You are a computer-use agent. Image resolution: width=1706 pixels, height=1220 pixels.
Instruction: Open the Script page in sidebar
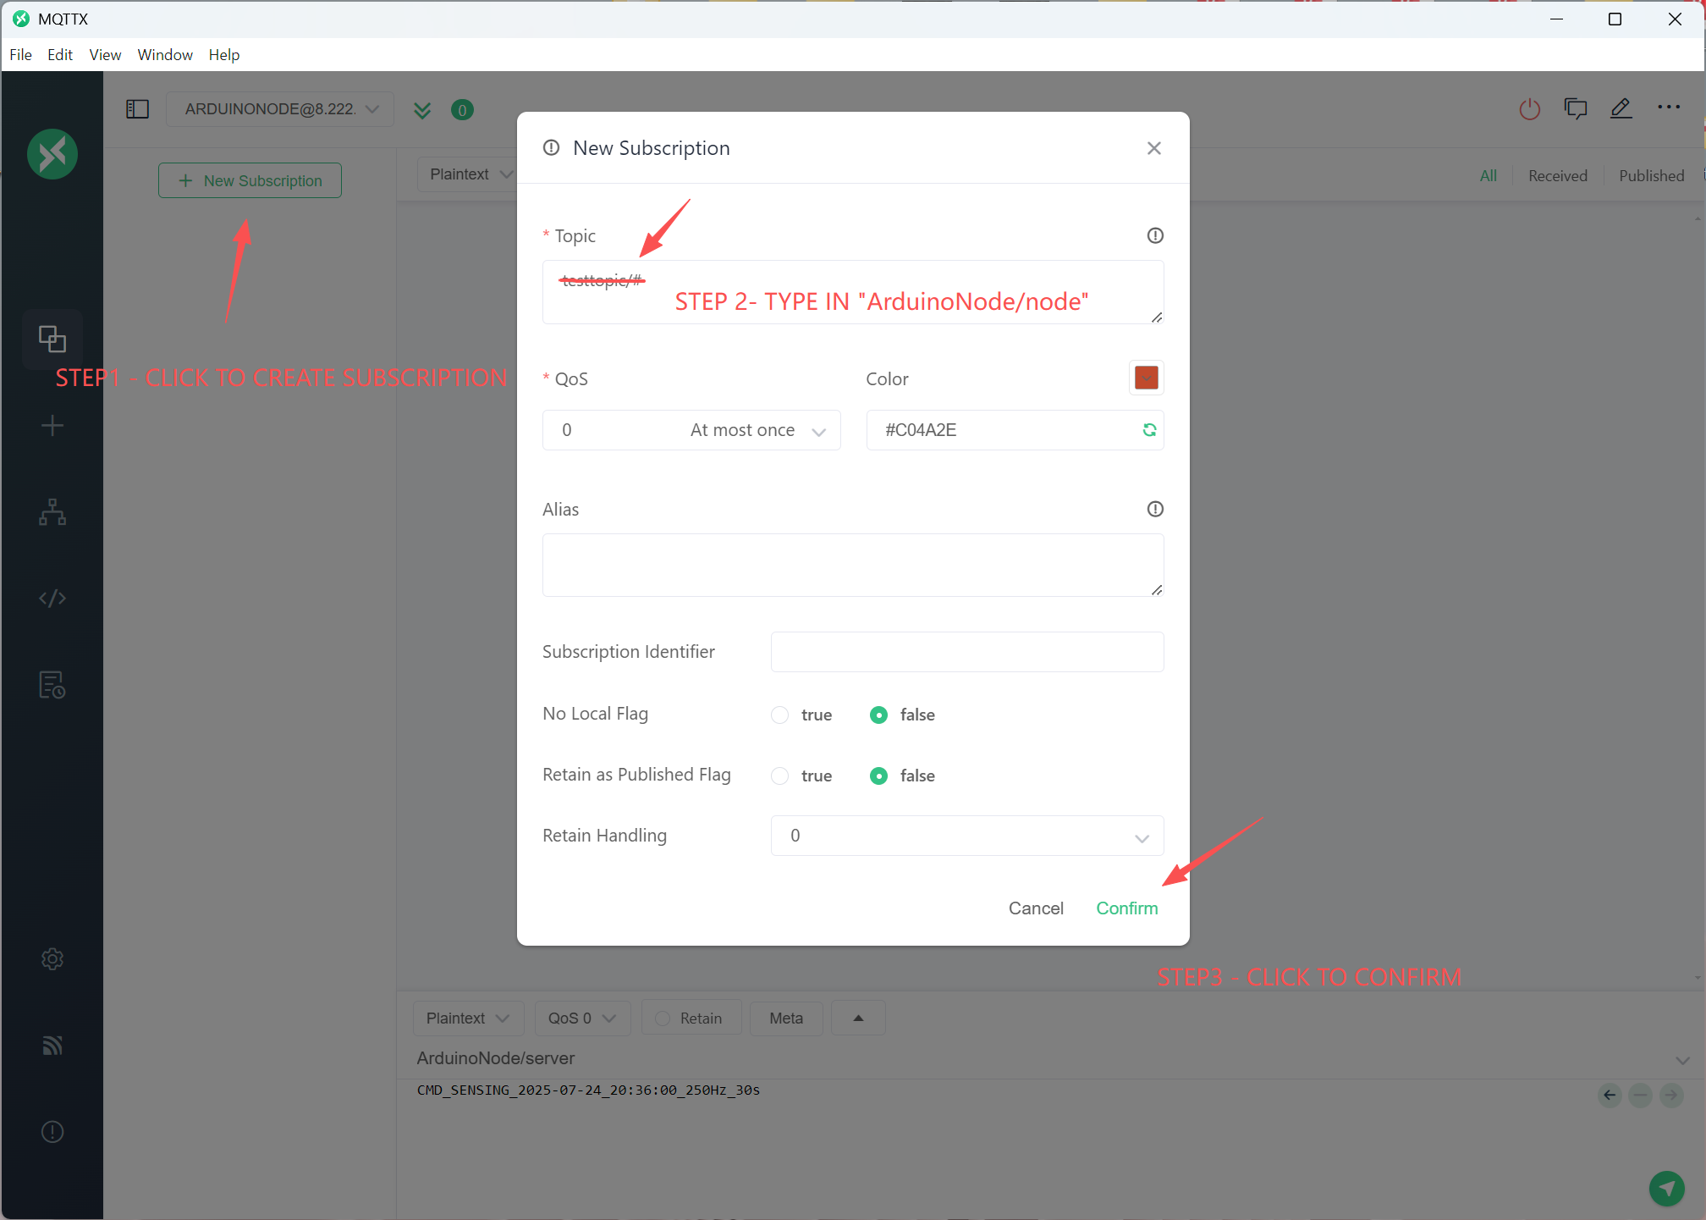click(x=52, y=599)
